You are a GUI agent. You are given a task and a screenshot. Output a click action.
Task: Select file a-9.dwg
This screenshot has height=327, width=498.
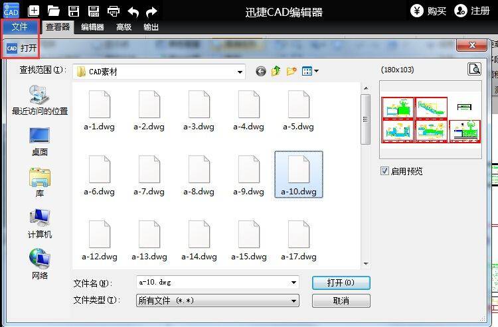249,175
